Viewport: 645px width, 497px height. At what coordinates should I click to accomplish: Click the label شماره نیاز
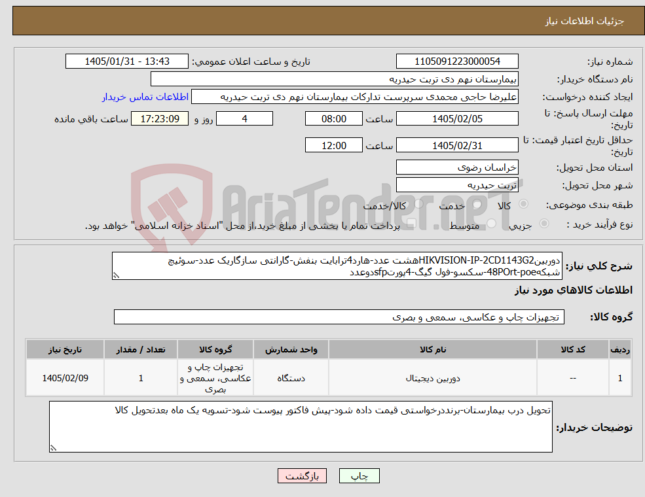coord(610,62)
